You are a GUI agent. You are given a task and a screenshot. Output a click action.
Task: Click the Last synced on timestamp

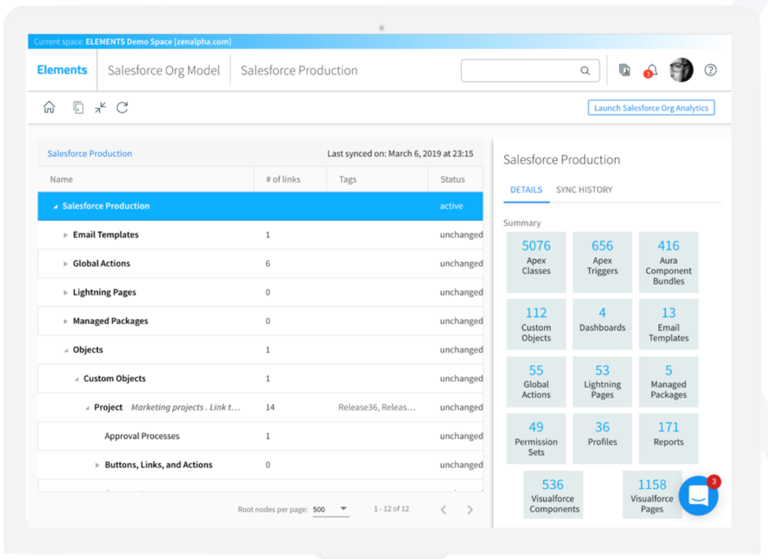(400, 153)
